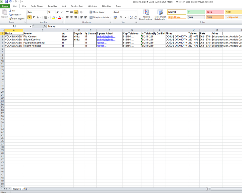Increase the cell indent
This screenshot has width=242, height=193.
coord(86,17)
